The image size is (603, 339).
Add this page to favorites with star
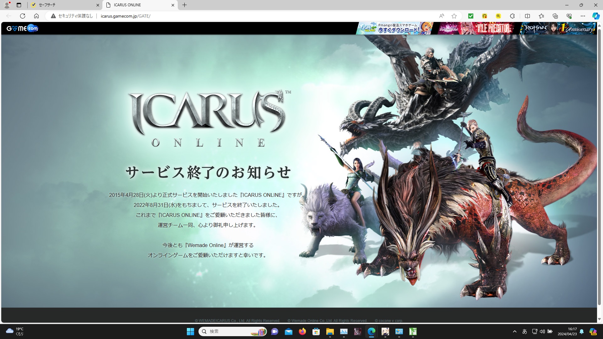tap(454, 16)
